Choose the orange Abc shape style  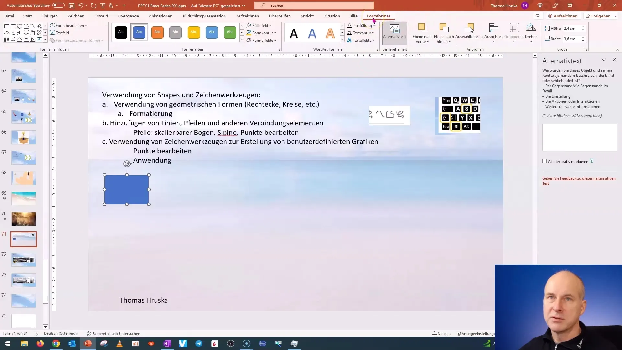point(157,32)
